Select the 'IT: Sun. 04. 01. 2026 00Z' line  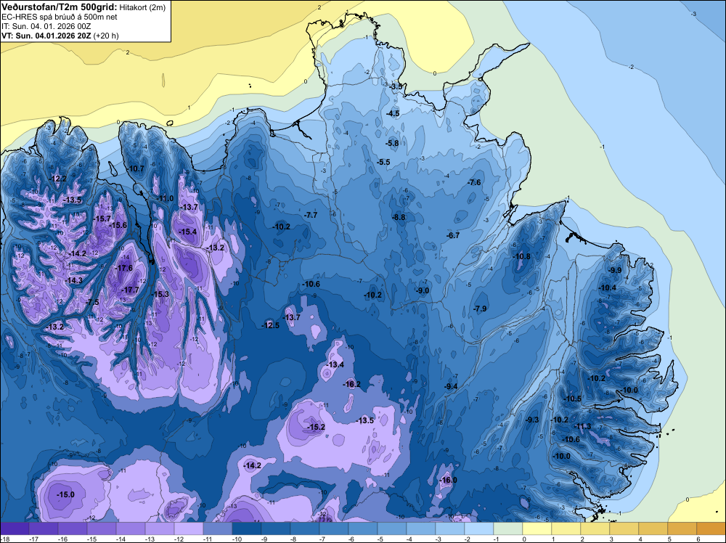click(x=46, y=26)
